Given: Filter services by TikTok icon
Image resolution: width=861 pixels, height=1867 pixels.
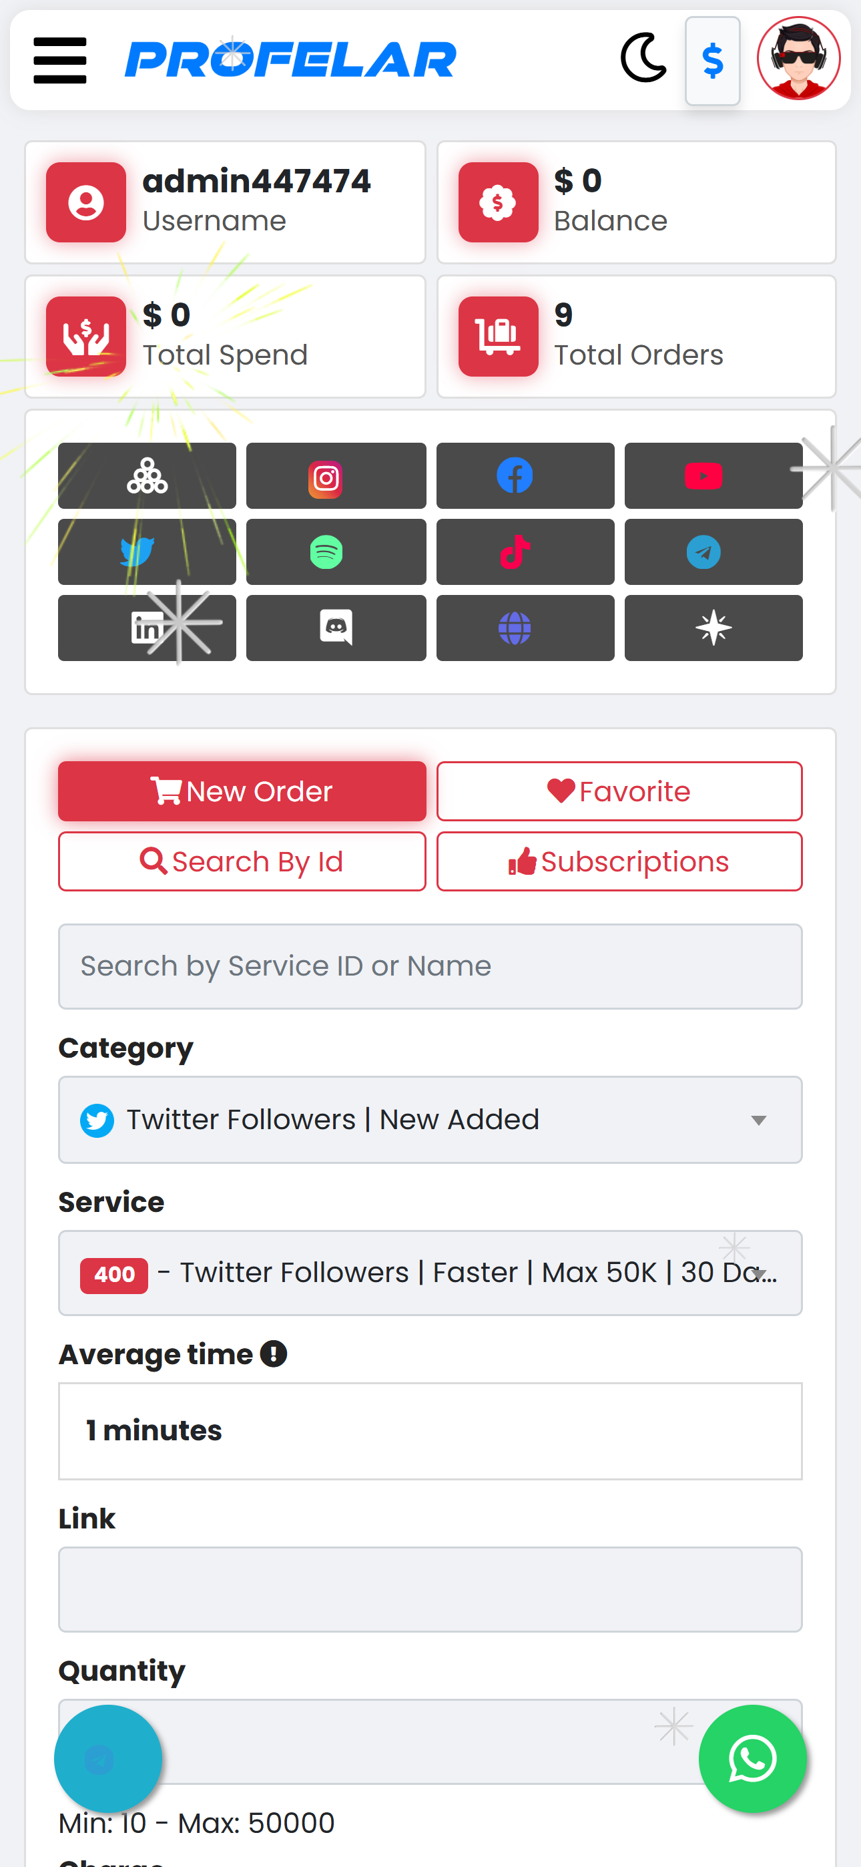Looking at the screenshot, I should 525,552.
